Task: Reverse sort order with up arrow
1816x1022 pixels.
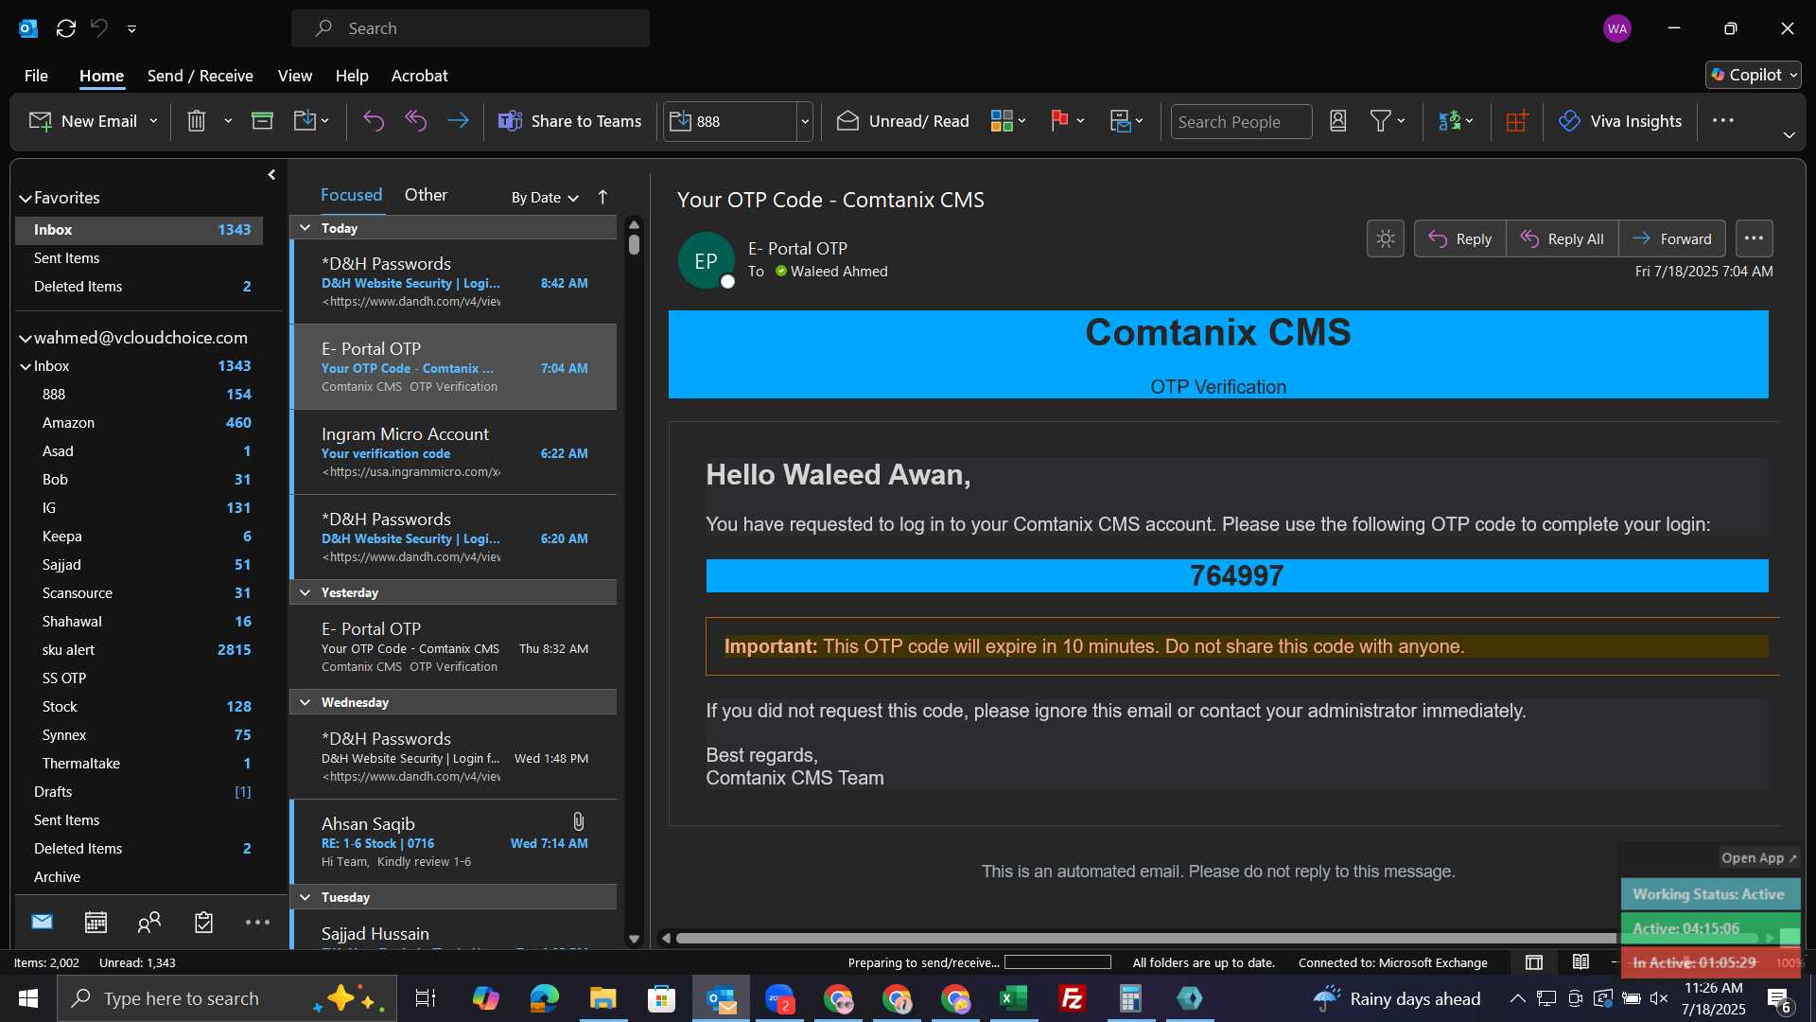Action: (x=602, y=197)
